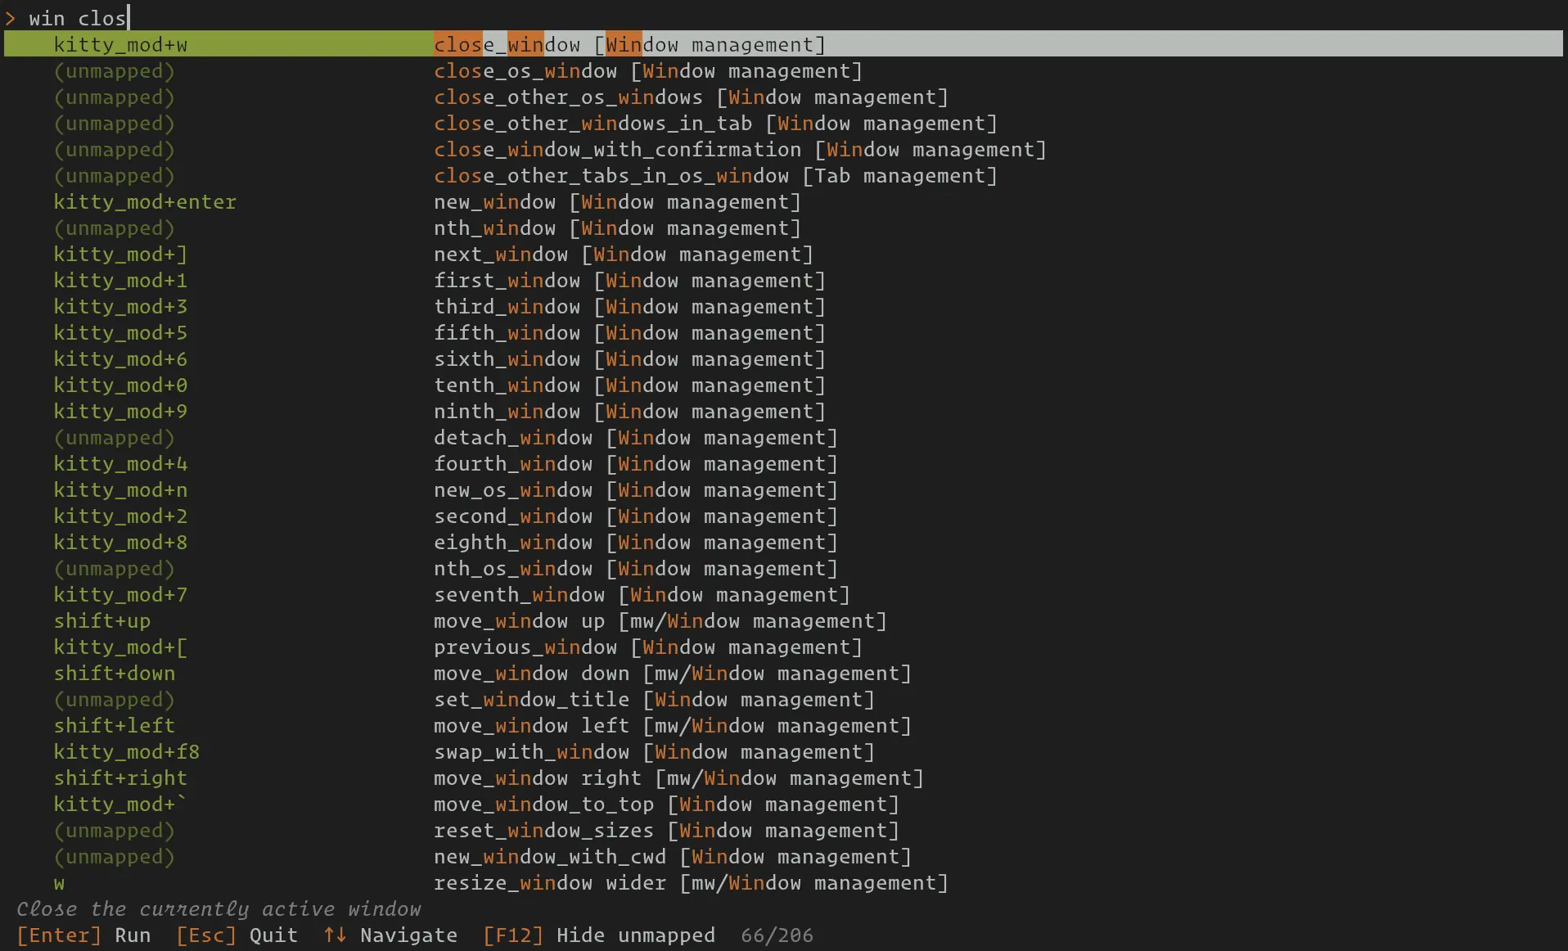Click the [Enter] Run hint
The width and height of the screenshot is (1568, 951).
(x=83, y=935)
